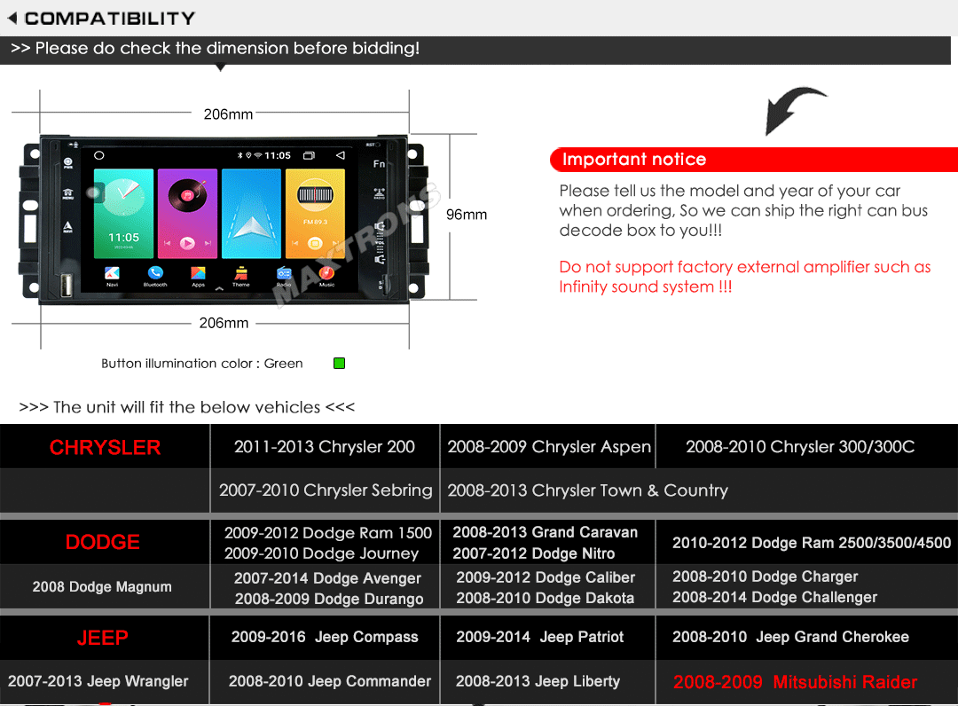Screen dimensions: 958x706
Task: Tap the recent apps icon on the stereo
Action: click(x=310, y=156)
